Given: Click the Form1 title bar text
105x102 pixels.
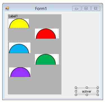Looking at the screenshot, I should (41, 9).
